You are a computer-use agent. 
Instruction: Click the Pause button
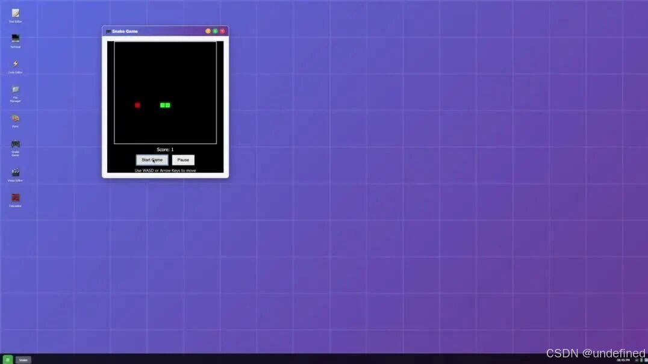pos(183,159)
